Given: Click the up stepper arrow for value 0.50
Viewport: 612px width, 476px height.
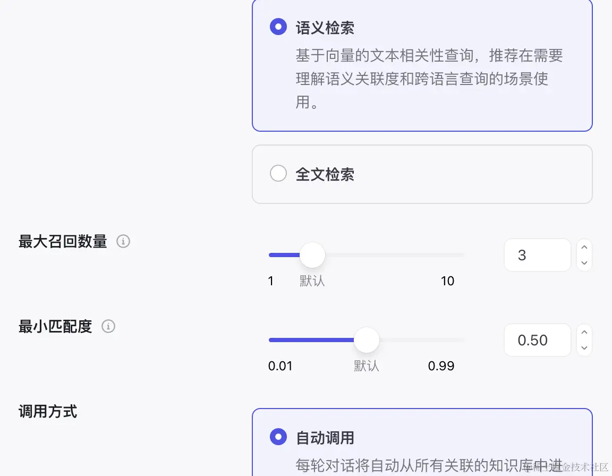Looking at the screenshot, I should point(584,332).
